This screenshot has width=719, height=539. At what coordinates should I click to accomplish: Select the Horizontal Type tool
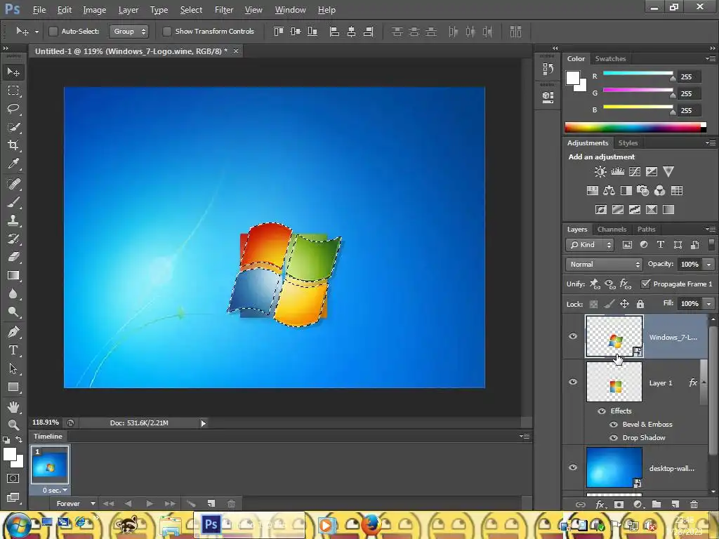13,350
